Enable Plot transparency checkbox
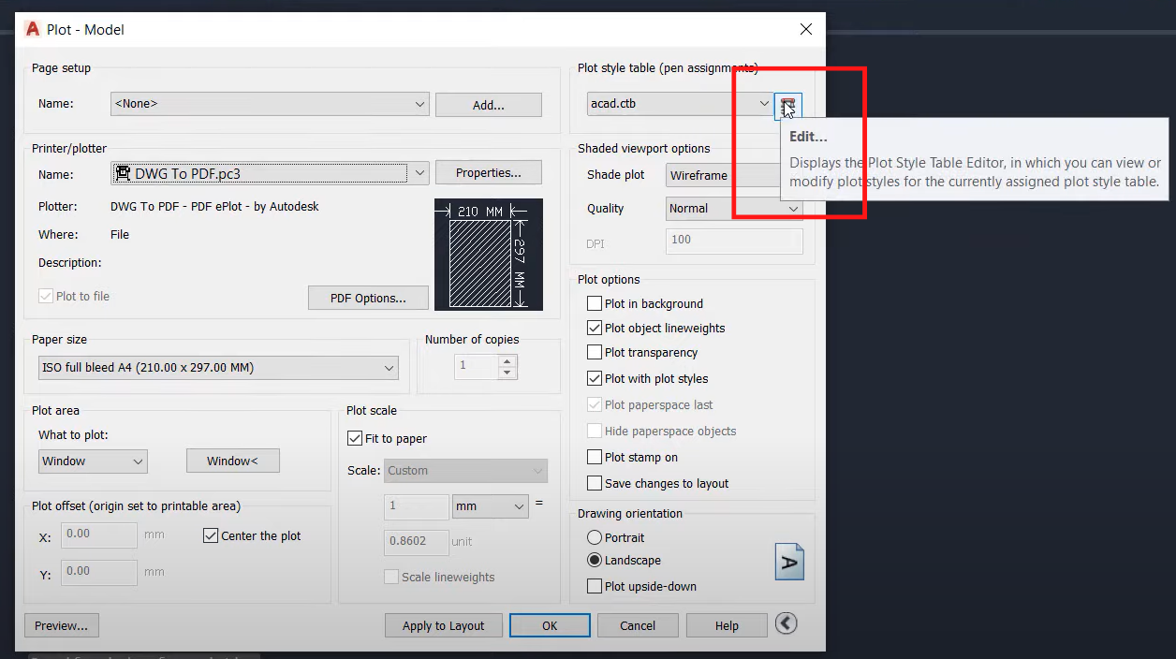Viewport: 1176px width, 659px height. (594, 352)
